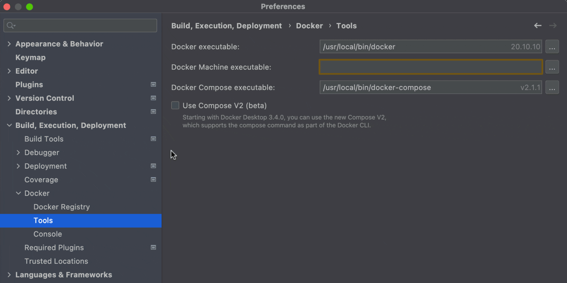Click the empty Docker Machine executable field
This screenshot has width=567, height=283.
click(431, 67)
